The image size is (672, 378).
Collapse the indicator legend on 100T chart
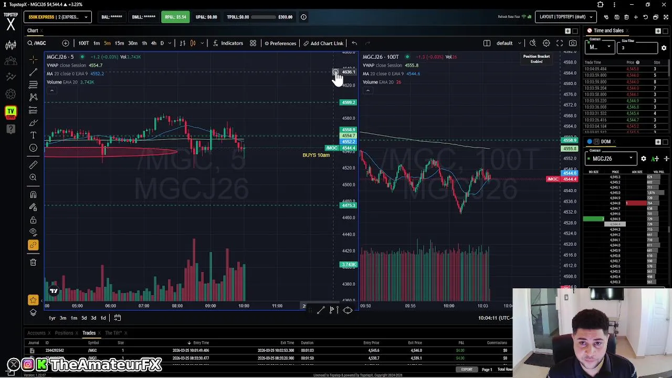point(367,91)
